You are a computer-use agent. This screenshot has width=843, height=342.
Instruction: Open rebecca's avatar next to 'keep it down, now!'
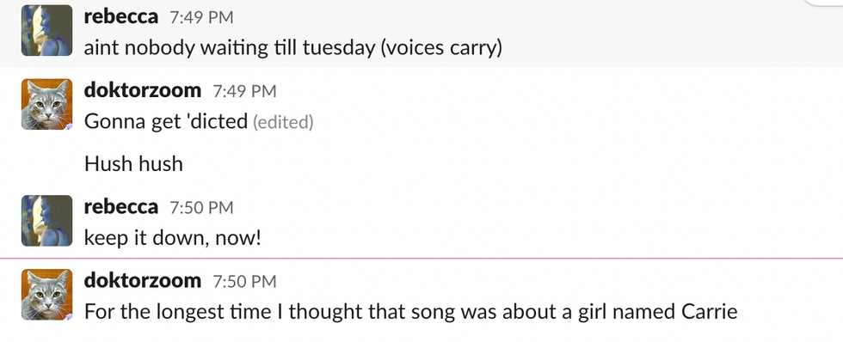point(46,221)
